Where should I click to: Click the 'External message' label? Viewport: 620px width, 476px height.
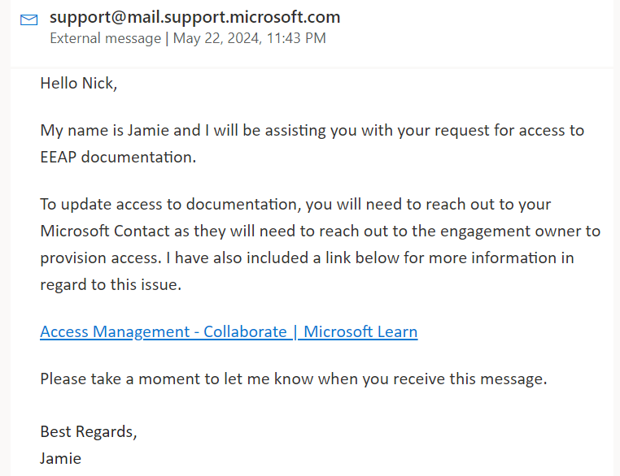click(x=106, y=38)
